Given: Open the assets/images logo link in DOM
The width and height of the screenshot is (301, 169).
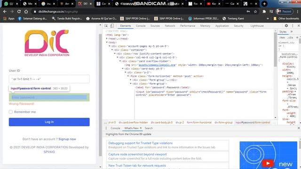Looking at the screenshot, I should (x=157, y=65).
